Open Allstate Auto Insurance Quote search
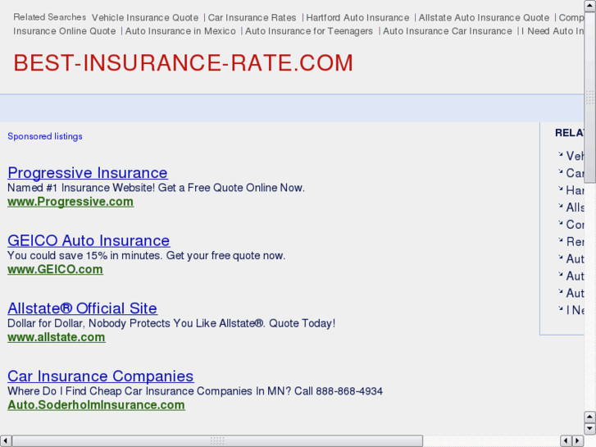The width and height of the screenshot is (596, 447). [484, 18]
